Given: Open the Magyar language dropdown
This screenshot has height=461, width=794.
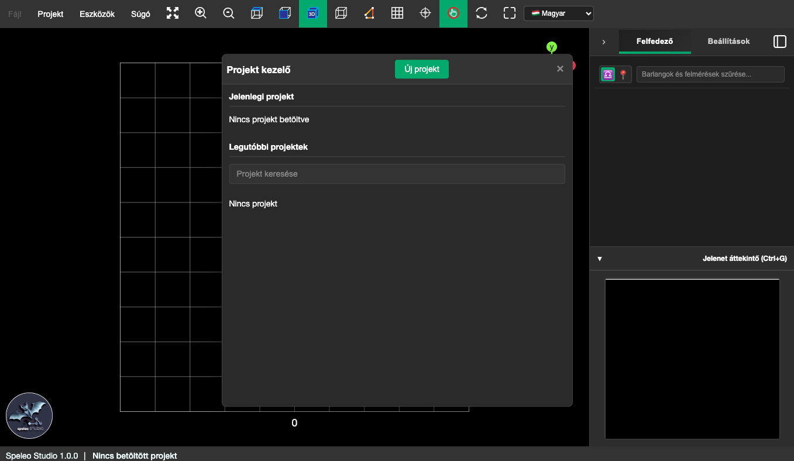Looking at the screenshot, I should tap(558, 13).
